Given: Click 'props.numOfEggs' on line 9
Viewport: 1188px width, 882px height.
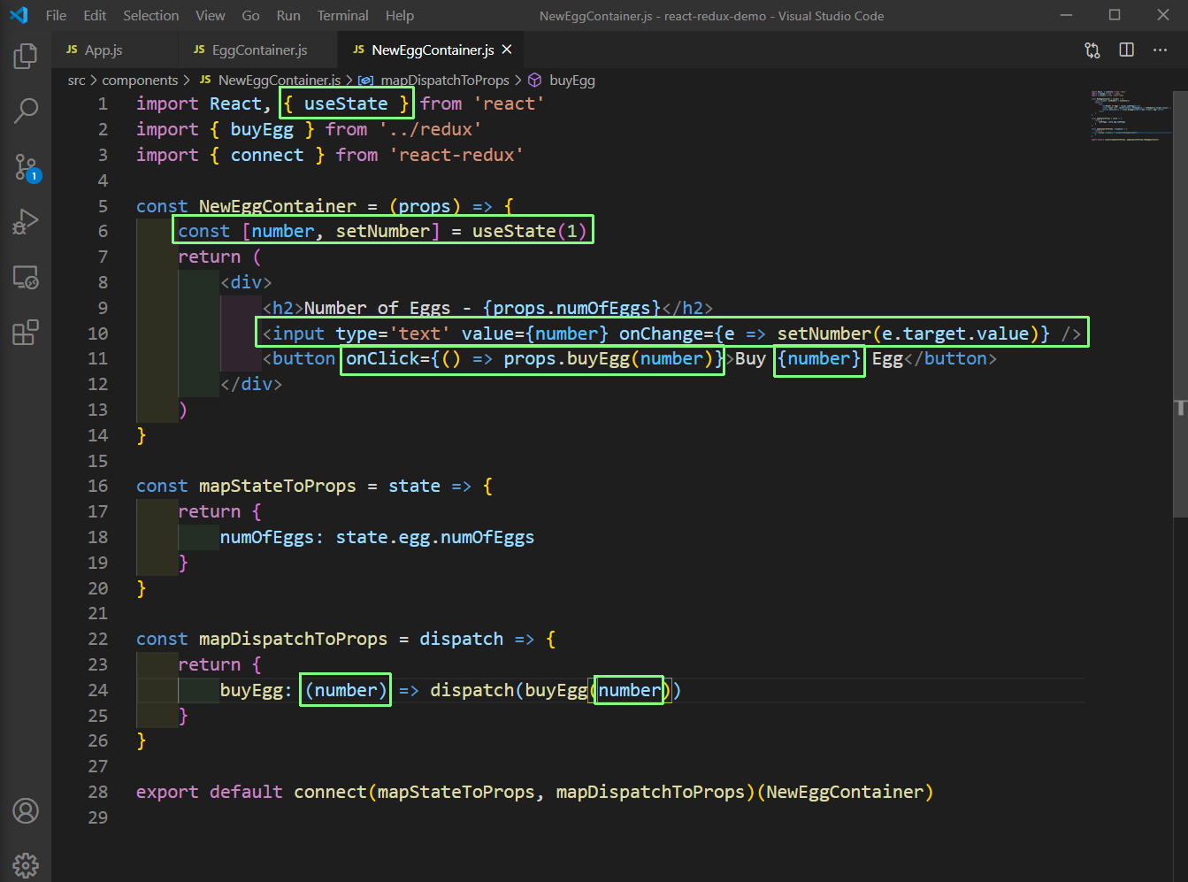Looking at the screenshot, I should pos(572,308).
